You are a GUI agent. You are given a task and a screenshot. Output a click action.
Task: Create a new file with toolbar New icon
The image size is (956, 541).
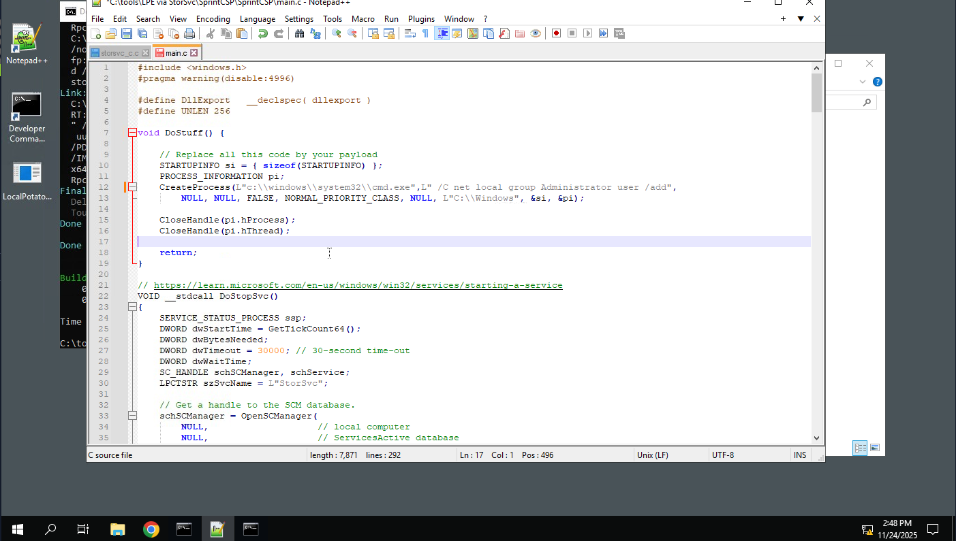[96, 33]
